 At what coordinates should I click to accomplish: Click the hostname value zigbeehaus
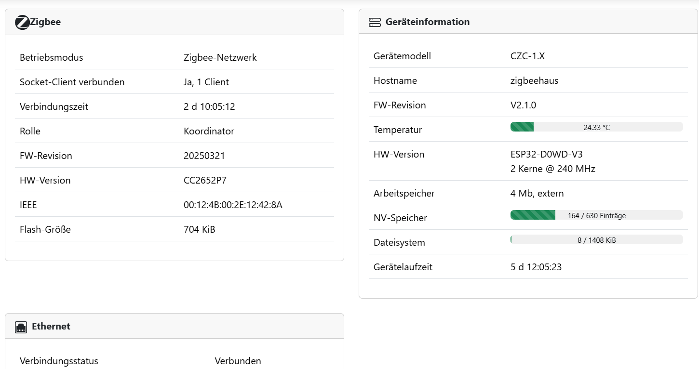click(534, 81)
